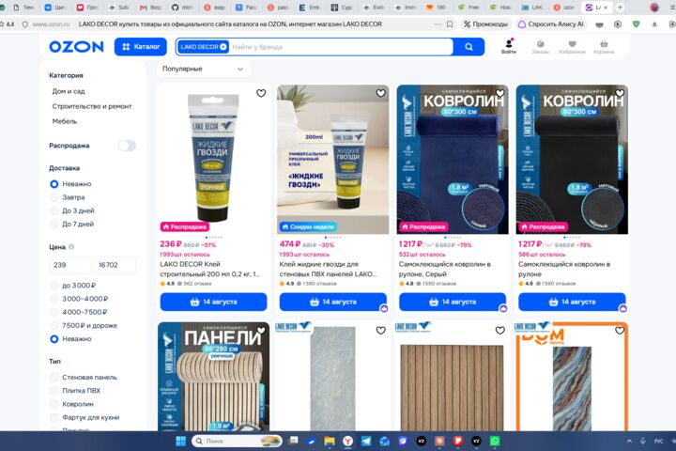Click the РУС language indicator
The height and width of the screenshot is (451, 676).
tap(658, 441)
